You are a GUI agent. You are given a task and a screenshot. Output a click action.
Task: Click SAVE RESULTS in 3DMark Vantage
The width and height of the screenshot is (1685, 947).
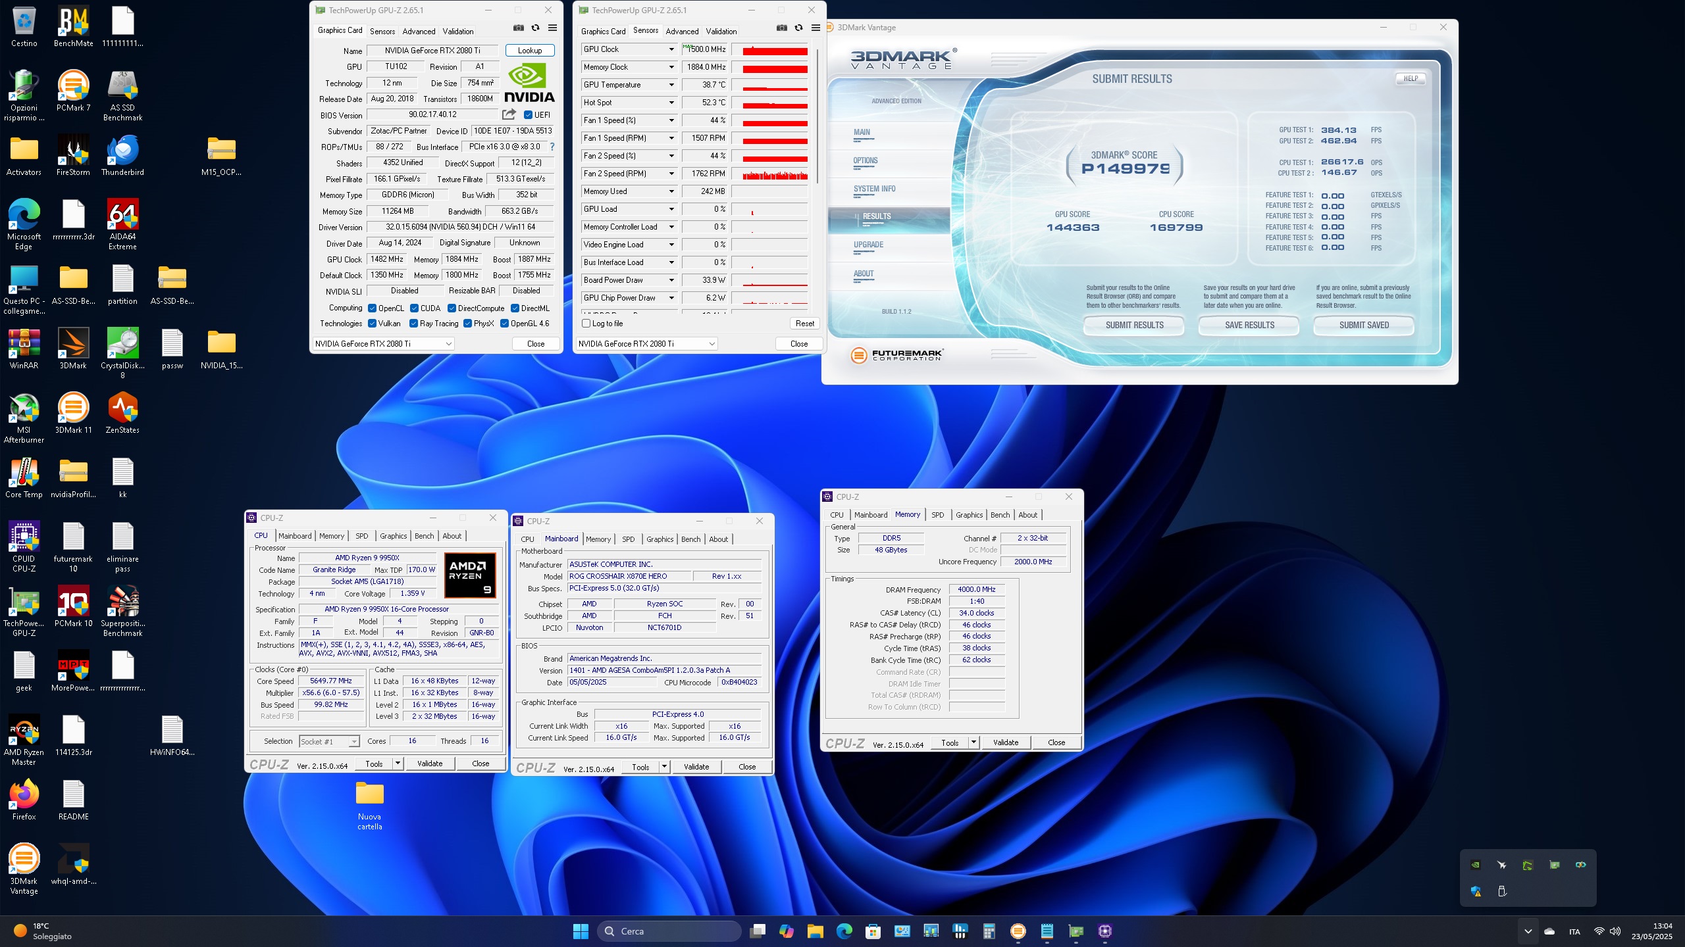pyautogui.click(x=1249, y=325)
